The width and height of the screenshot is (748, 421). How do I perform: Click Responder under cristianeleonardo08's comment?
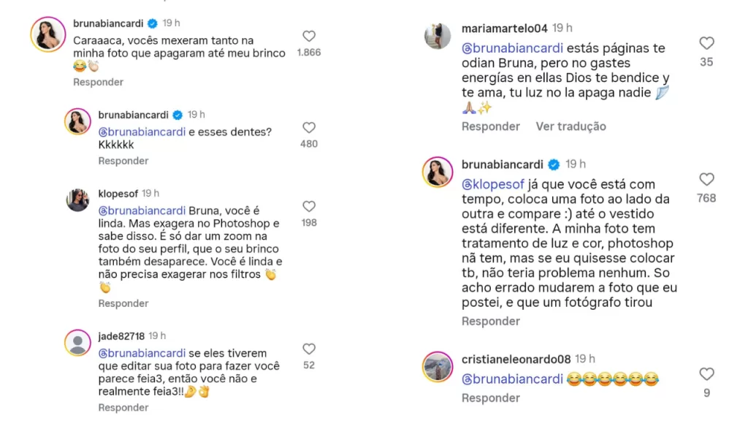(x=491, y=398)
